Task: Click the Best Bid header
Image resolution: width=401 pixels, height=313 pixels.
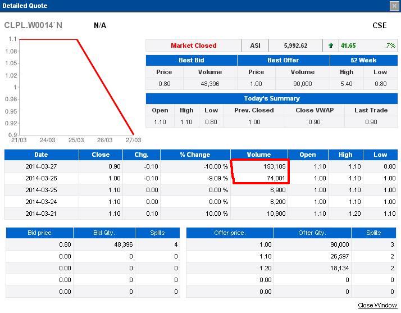Action: (192, 60)
